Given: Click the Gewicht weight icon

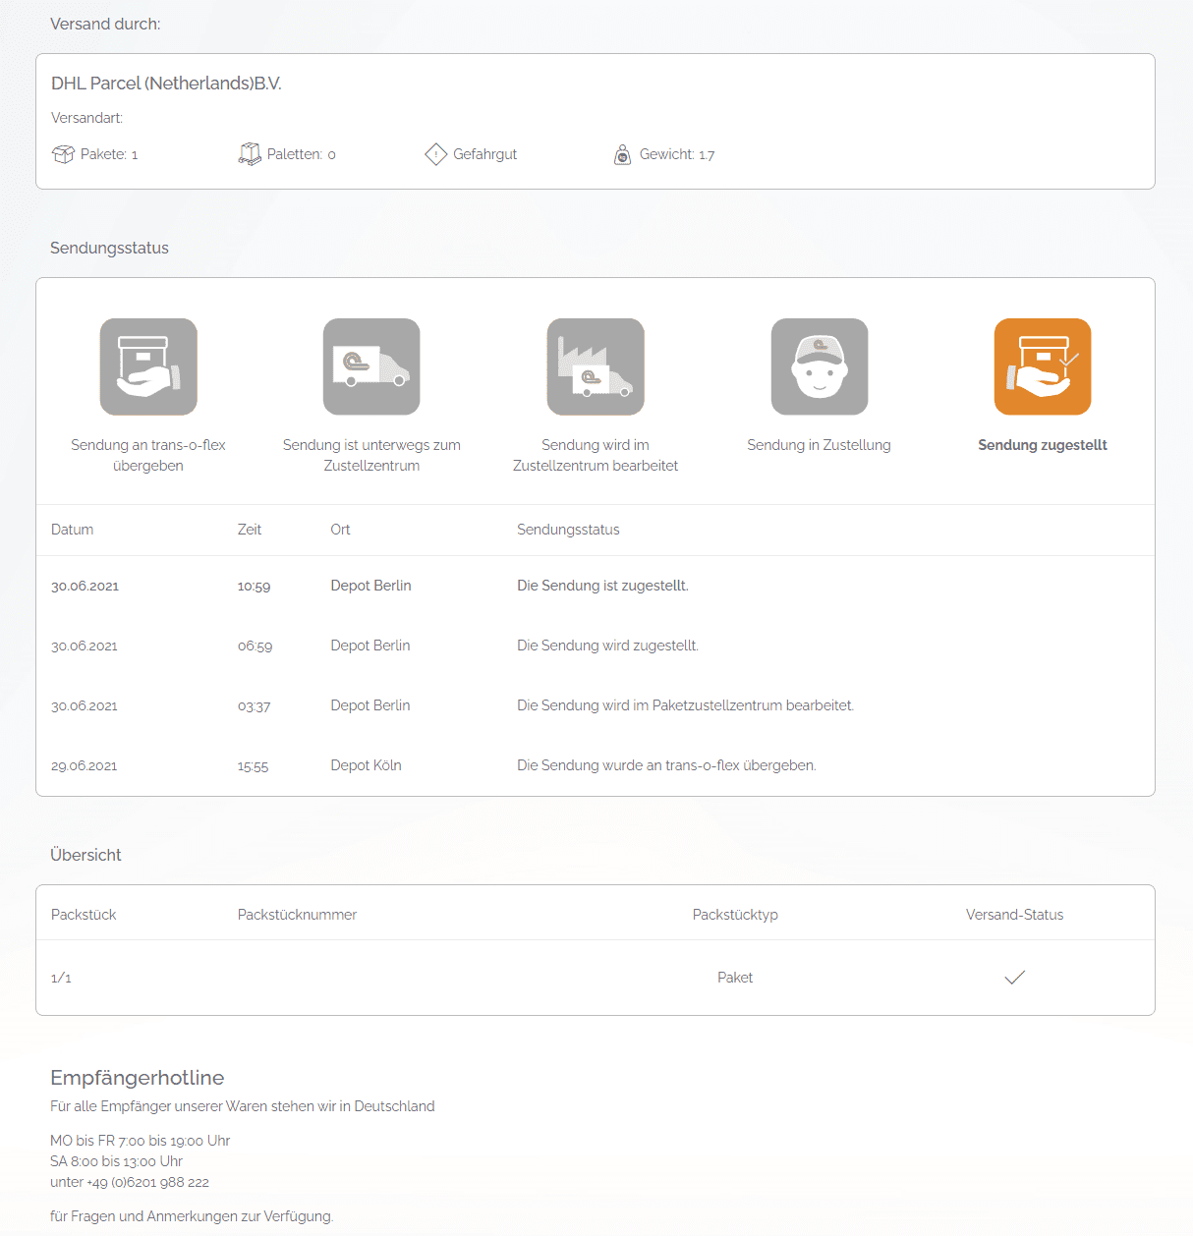Looking at the screenshot, I should pyautogui.click(x=622, y=154).
